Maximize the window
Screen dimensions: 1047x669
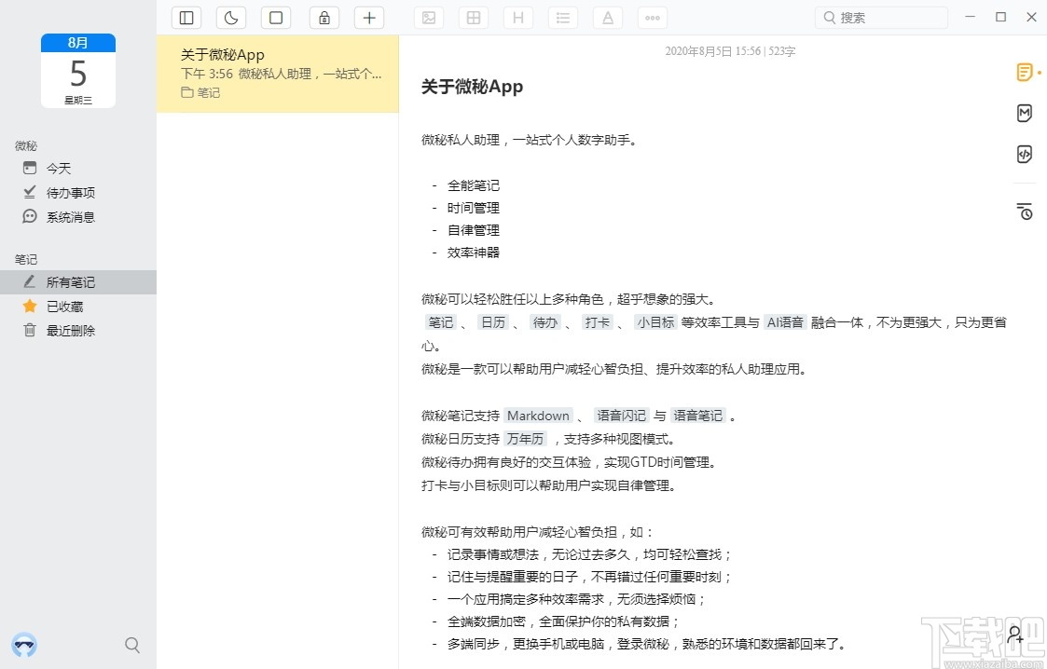click(x=1001, y=17)
